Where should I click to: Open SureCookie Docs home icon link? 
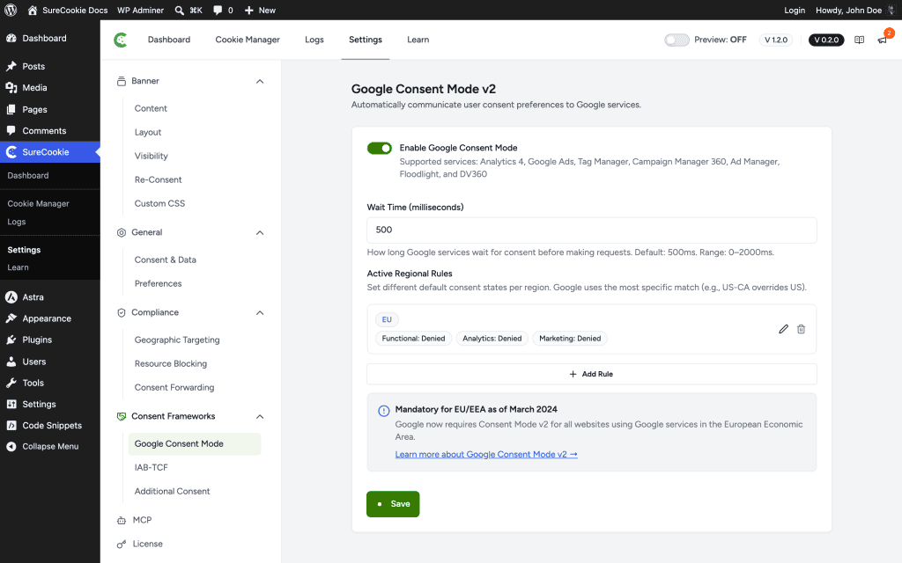point(33,10)
